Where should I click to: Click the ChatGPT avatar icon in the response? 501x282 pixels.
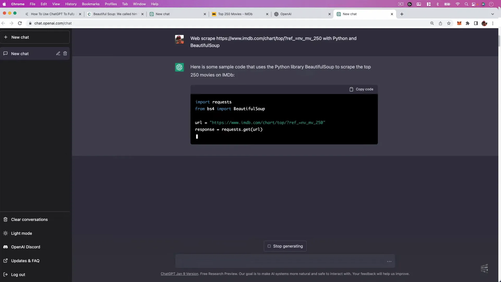tap(179, 67)
